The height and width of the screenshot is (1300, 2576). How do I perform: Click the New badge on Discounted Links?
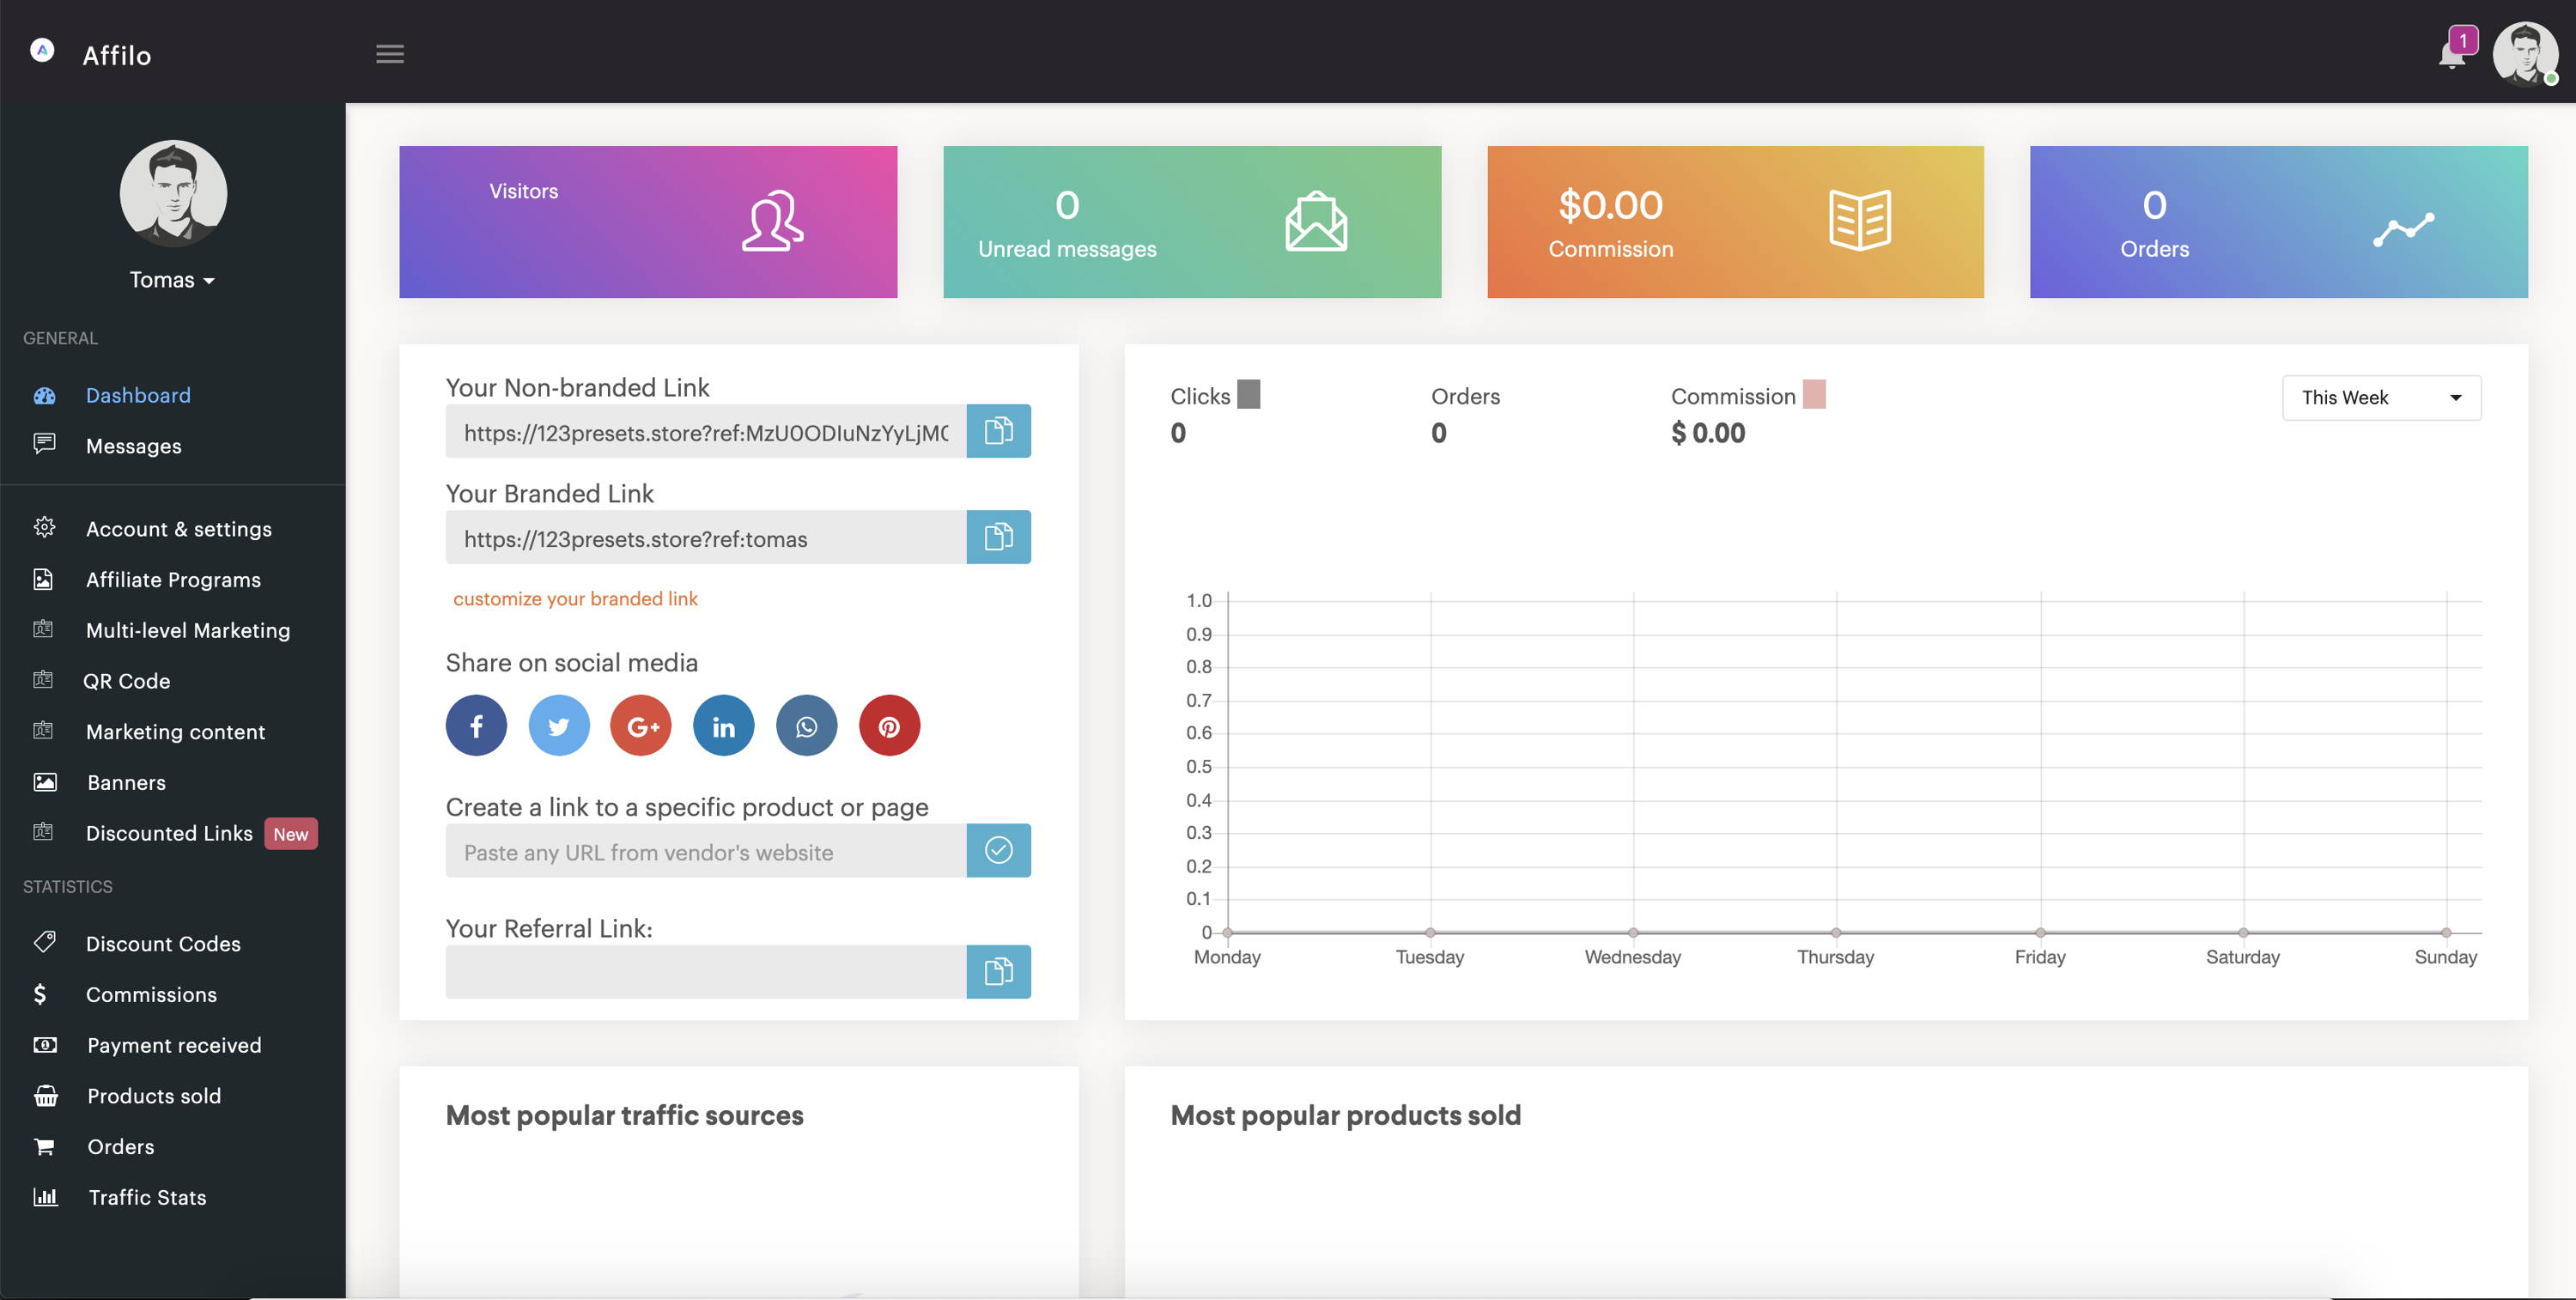(291, 834)
